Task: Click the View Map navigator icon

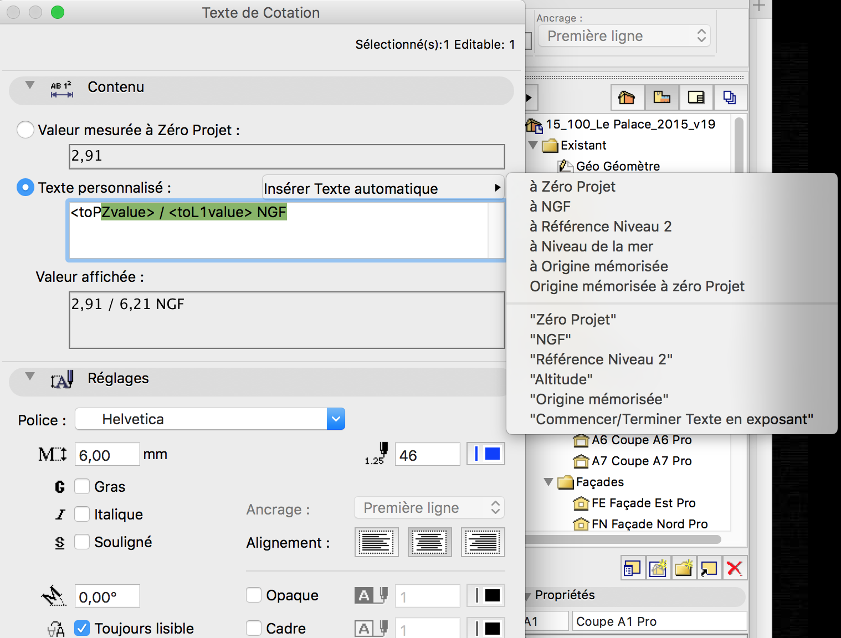Action: pos(661,98)
